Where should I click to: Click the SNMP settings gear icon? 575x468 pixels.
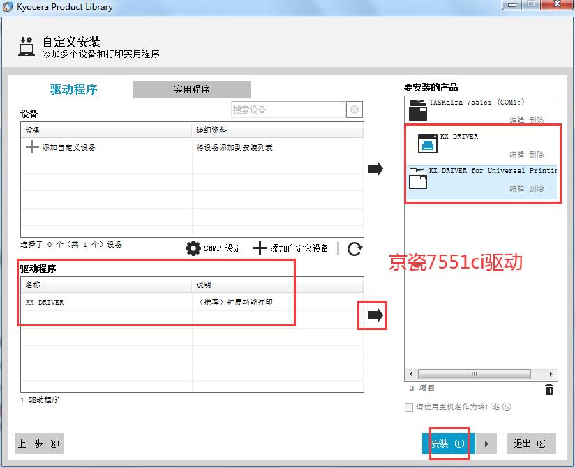pyautogui.click(x=193, y=248)
